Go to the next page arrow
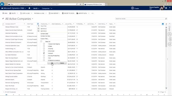This screenshot has height=96, width=172. (x=166, y=92)
